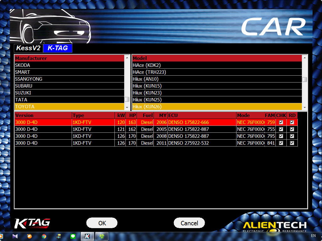The height and width of the screenshot is (241, 322).
Task: Toggle CHK checkbox for FAM 841 row
Action: tap(281, 143)
